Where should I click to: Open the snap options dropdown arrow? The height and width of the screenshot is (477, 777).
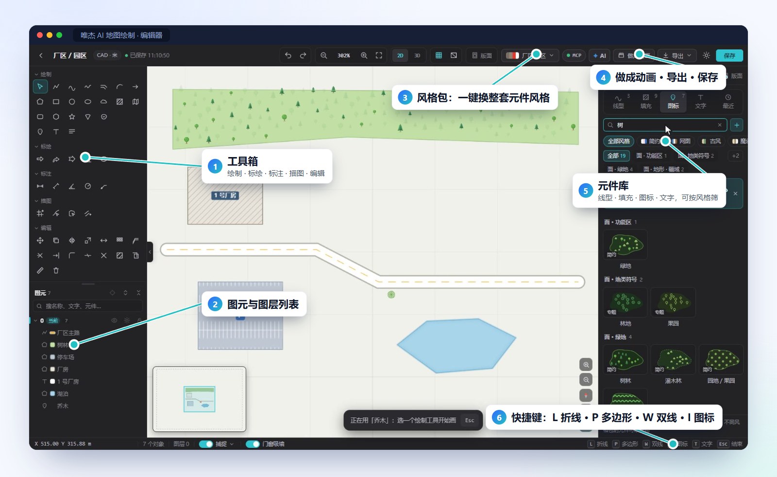pyautogui.click(x=232, y=444)
